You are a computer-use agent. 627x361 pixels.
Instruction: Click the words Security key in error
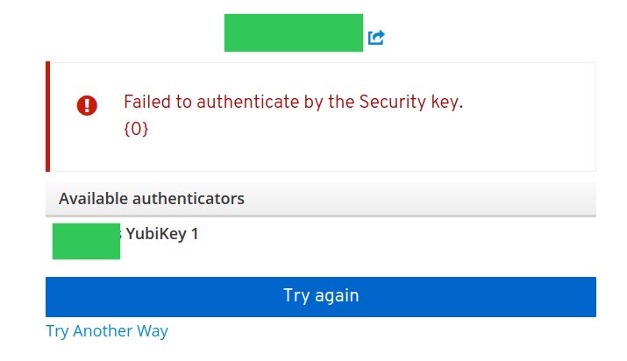point(410,102)
